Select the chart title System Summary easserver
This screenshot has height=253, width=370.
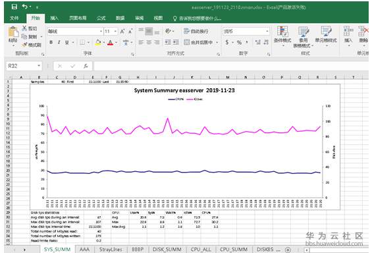point(184,90)
